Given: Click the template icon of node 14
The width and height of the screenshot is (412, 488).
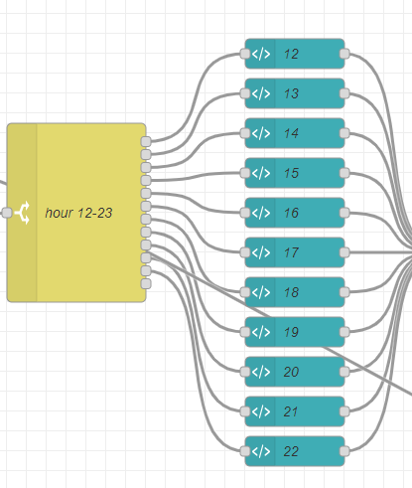Looking at the screenshot, I should coord(261,133).
